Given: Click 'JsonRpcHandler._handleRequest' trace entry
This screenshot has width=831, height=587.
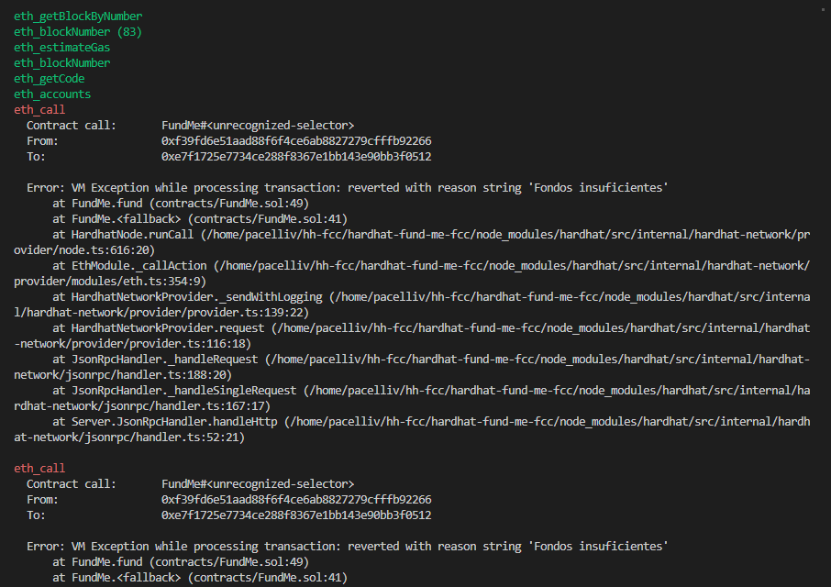Looking at the screenshot, I should (x=165, y=360).
